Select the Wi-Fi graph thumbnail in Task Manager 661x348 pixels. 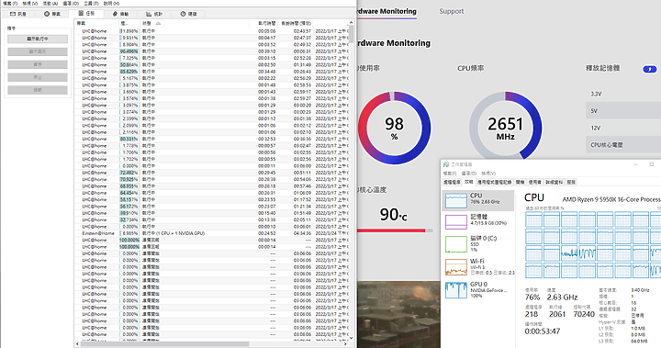456,266
